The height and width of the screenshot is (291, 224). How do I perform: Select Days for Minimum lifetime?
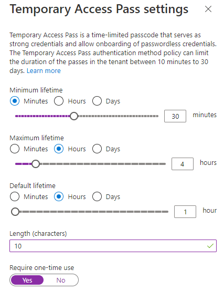[x=97, y=101]
